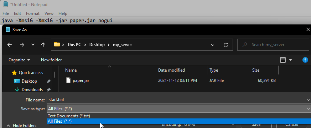Viewport: 311px width, 128px height.
Task: Click the Notepad text area command line
Action: point(57,20)
